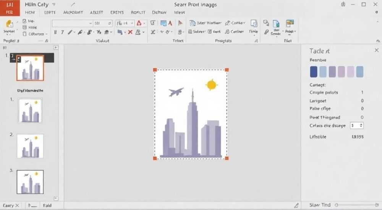382x210 pixels.
Task: Switch to the ERENYS ribbon tab
Action: pos(117,13)
